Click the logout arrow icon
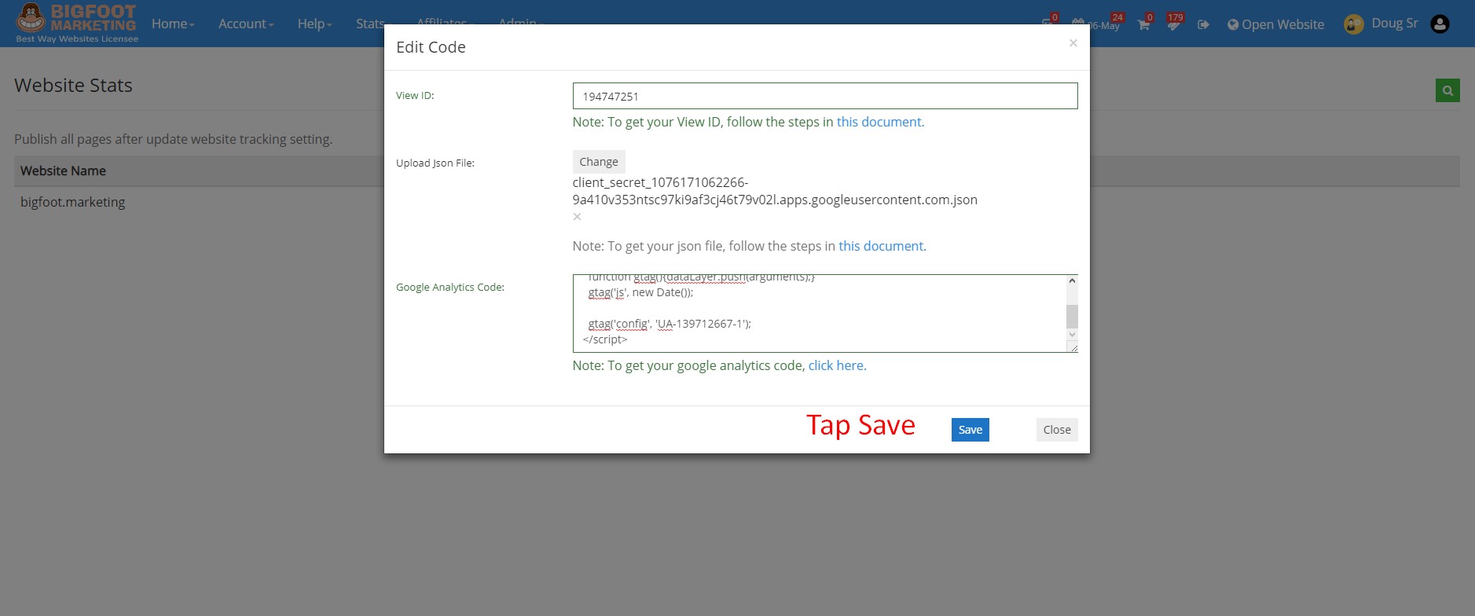The height and width of the screenshot is (616, 1475). (x=1203, y=24)
